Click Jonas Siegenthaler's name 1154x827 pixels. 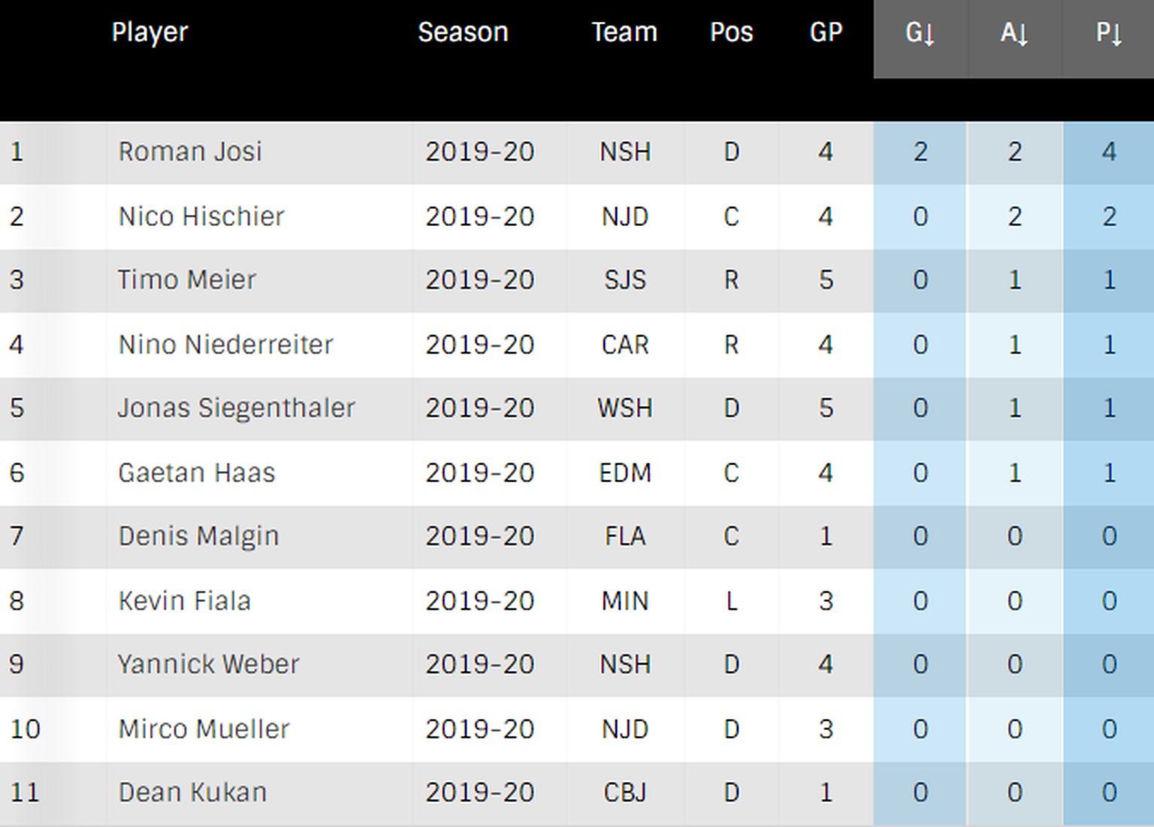(x=236, y=408)
